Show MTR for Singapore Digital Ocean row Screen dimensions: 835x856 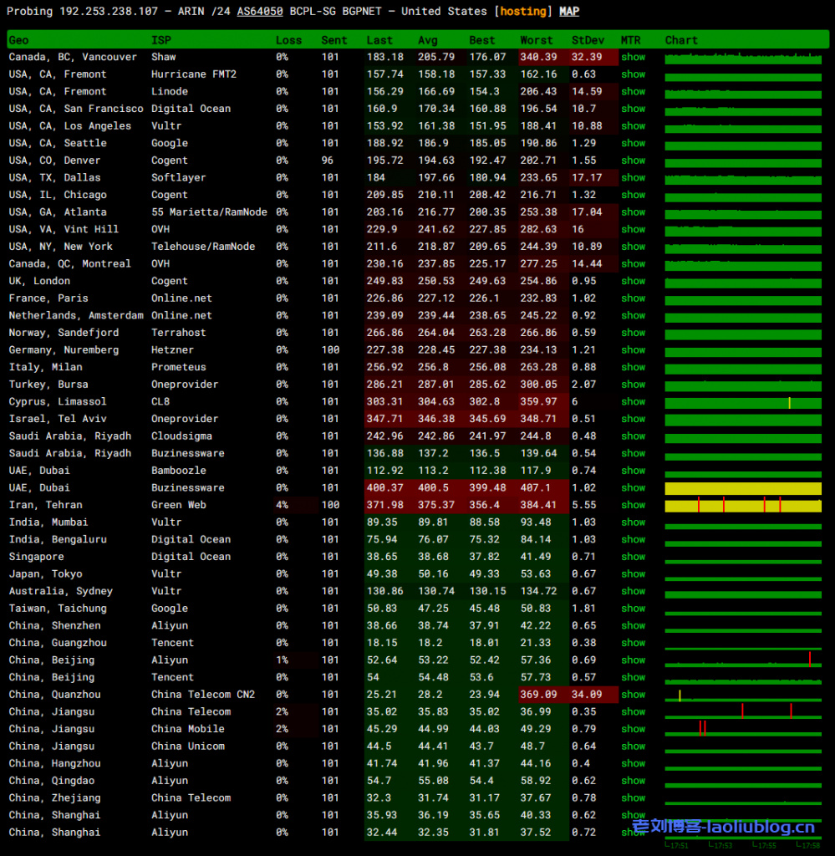click(633, 556)
